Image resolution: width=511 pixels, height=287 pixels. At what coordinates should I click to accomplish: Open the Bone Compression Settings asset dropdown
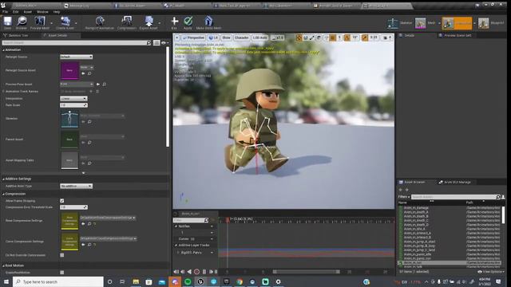click(x=108, y=218)
